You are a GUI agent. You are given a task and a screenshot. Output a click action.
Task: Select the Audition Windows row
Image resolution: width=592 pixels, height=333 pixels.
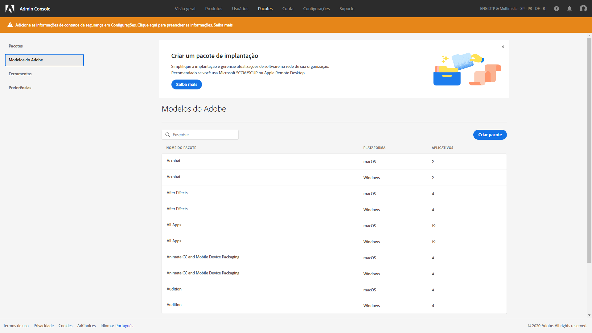pyautogui.click(x=334, y=306)
